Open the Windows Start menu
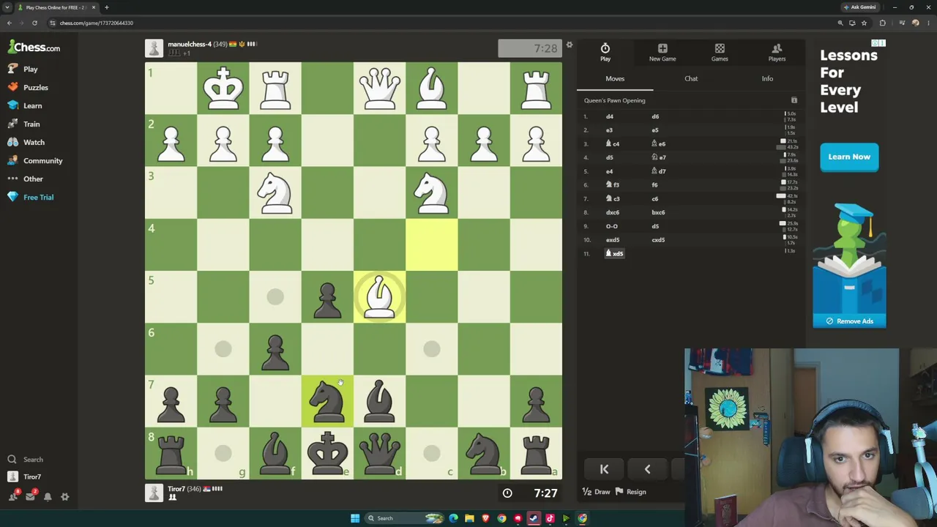The image size is (937, 527). click(355, 518)
